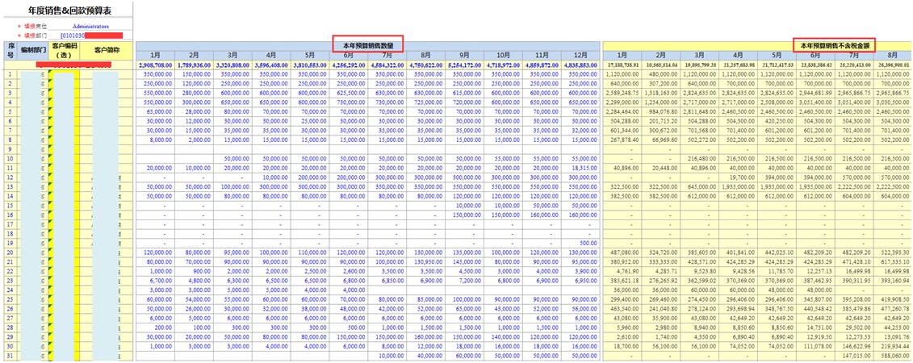Select the amount cell 393,160.94
Viewport: 913px width, 363px height.
point(893,280)
